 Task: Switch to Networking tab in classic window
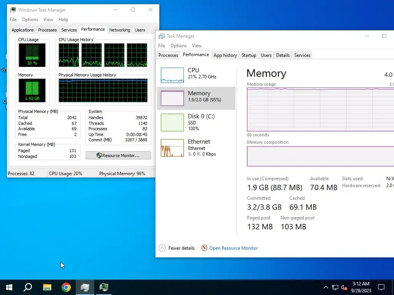tap(120, 30)
